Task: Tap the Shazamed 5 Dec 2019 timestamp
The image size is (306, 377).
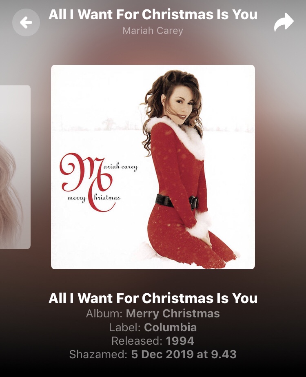Action: 184,354
